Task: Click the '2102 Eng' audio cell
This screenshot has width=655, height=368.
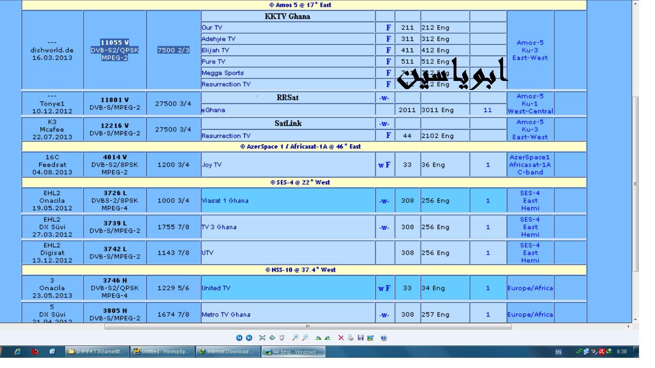Action: [x=445, y=136]
